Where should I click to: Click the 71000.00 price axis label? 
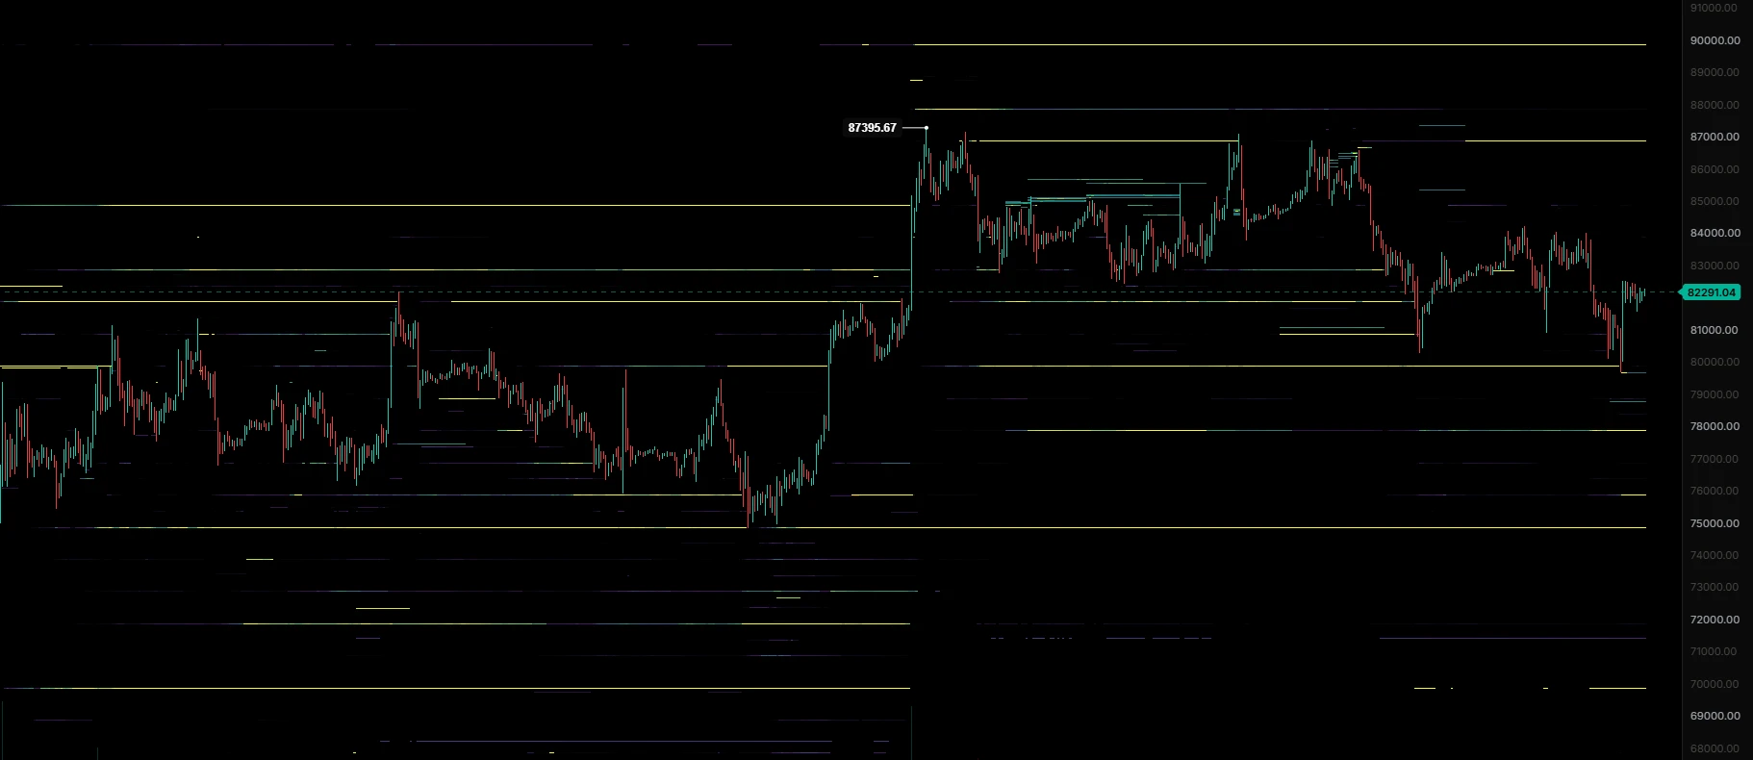pos(1715,651)
